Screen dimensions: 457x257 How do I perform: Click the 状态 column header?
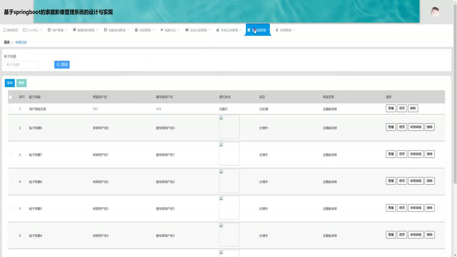262,97
